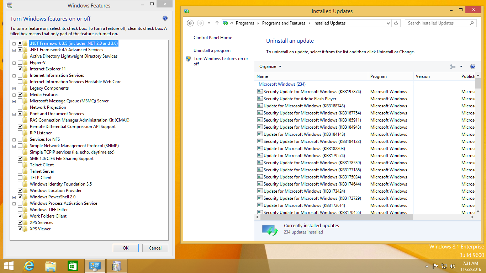486x273 pixels.
Task: Enable Telnet Client checkbox
Action: click(20, 165)
